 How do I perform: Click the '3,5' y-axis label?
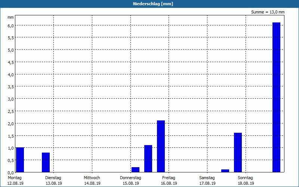click(11, 87)
